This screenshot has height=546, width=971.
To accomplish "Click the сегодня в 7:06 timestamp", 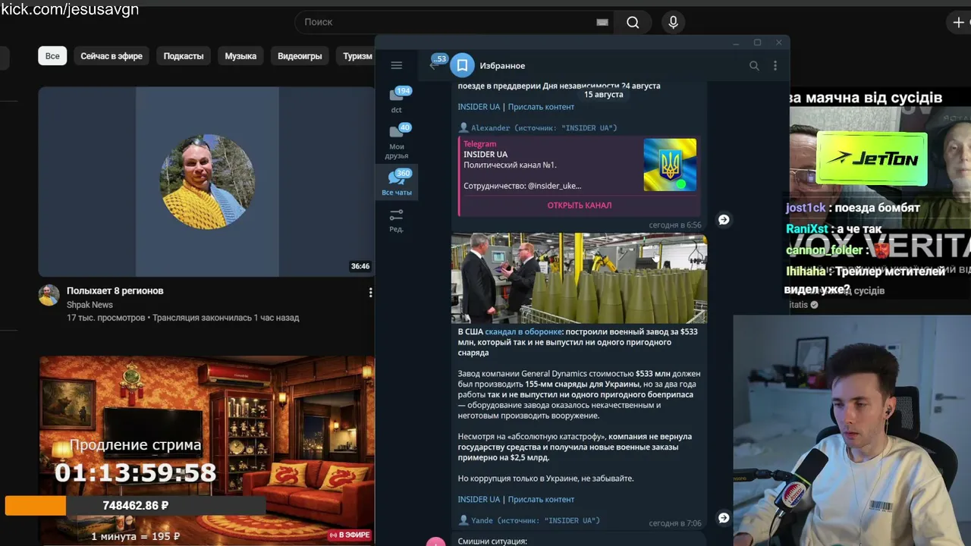I will (675, 523).
